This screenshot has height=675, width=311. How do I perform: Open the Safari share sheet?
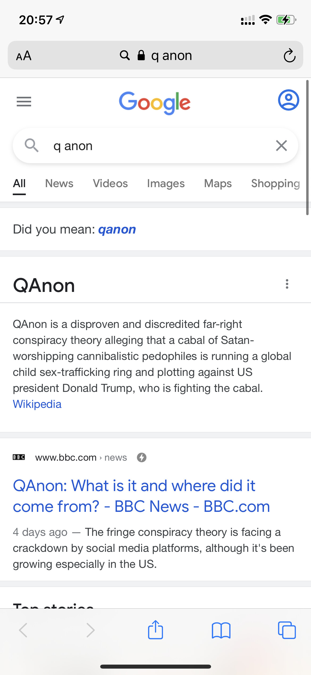155,630
